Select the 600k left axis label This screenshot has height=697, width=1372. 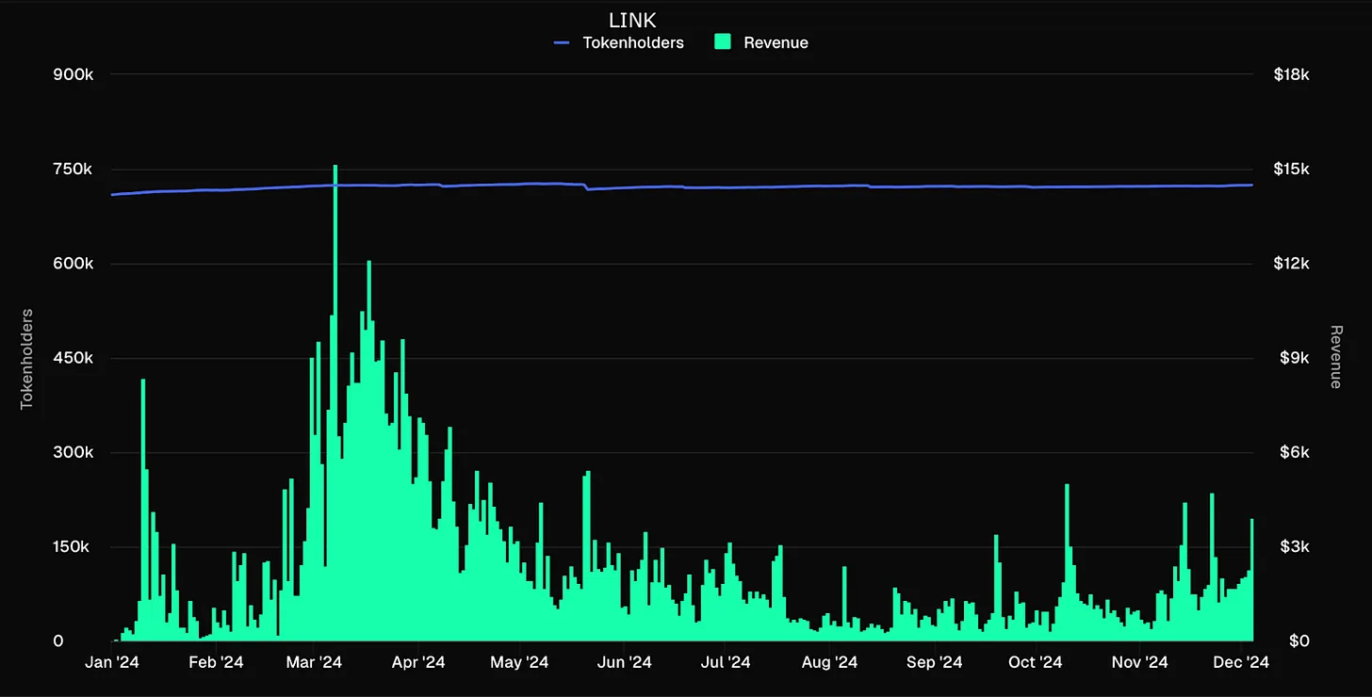72,264
